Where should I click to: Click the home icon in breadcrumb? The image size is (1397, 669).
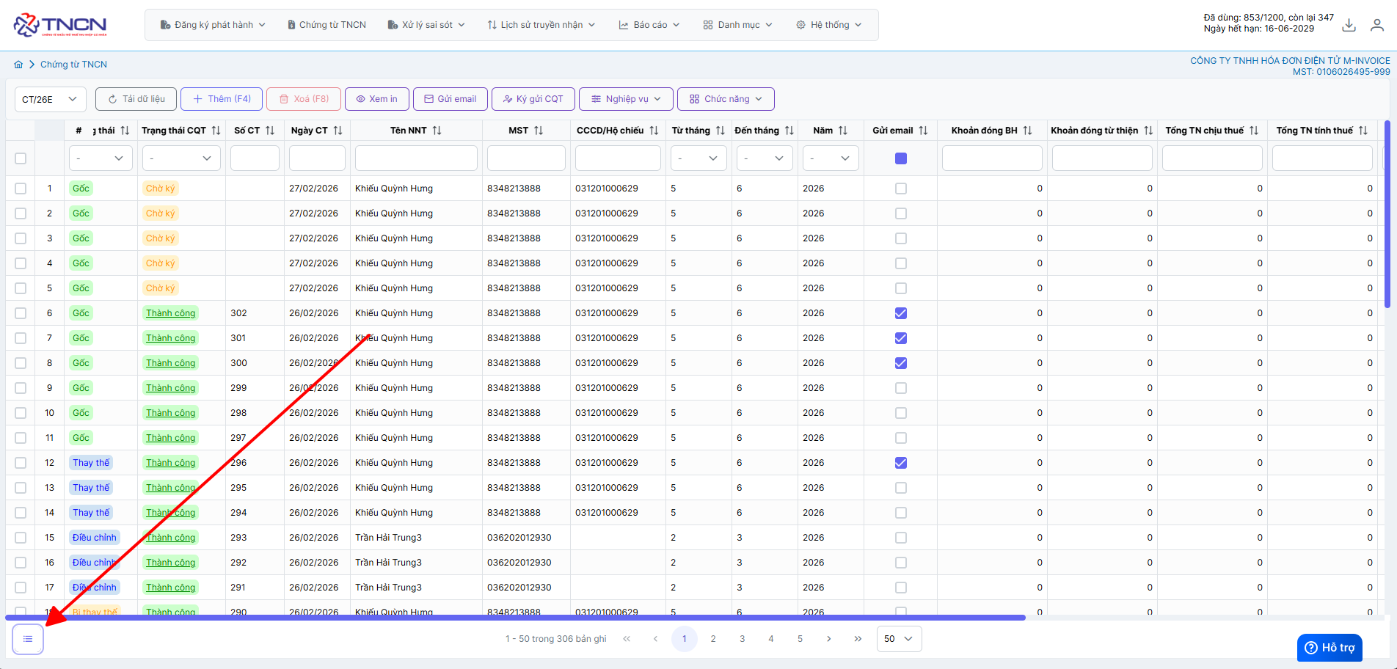coord(18,65)
